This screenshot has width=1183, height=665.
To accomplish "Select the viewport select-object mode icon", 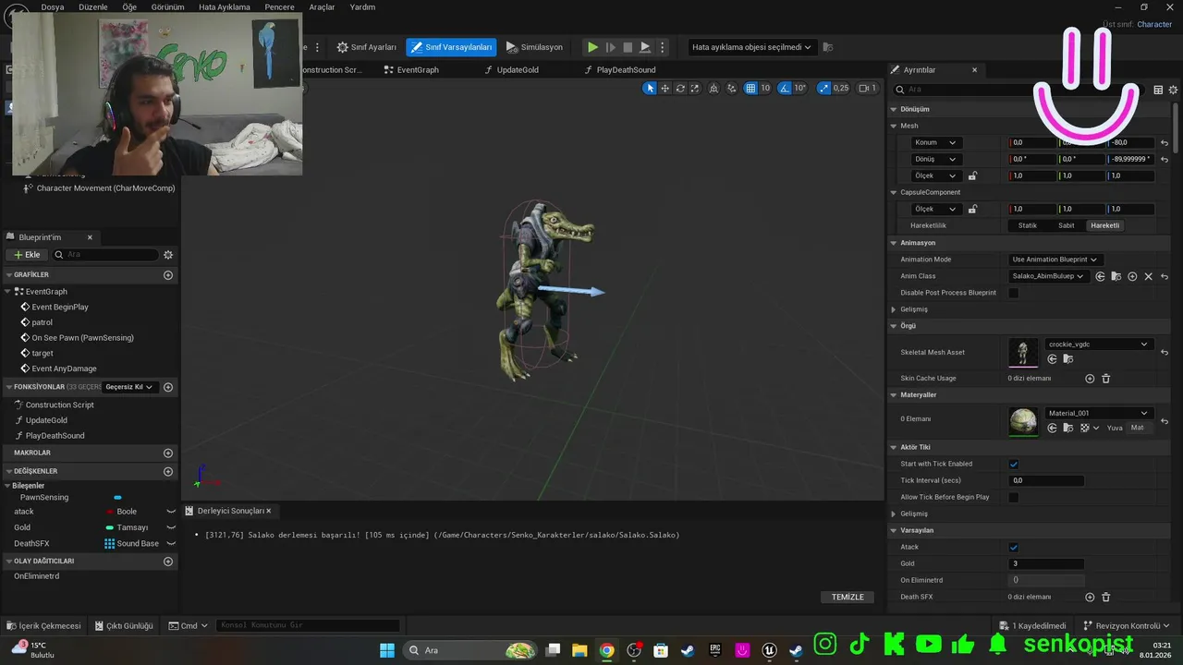I will click(x=650, y=89).
